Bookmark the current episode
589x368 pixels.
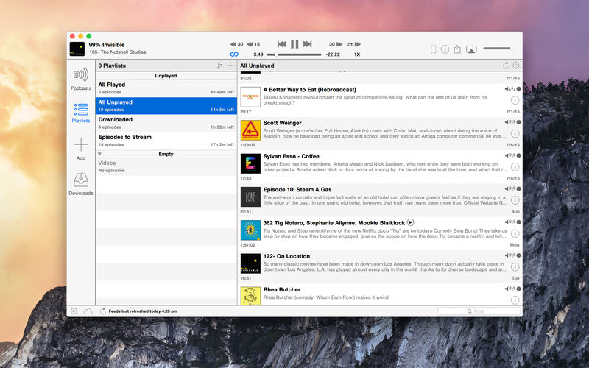(434, 49)
